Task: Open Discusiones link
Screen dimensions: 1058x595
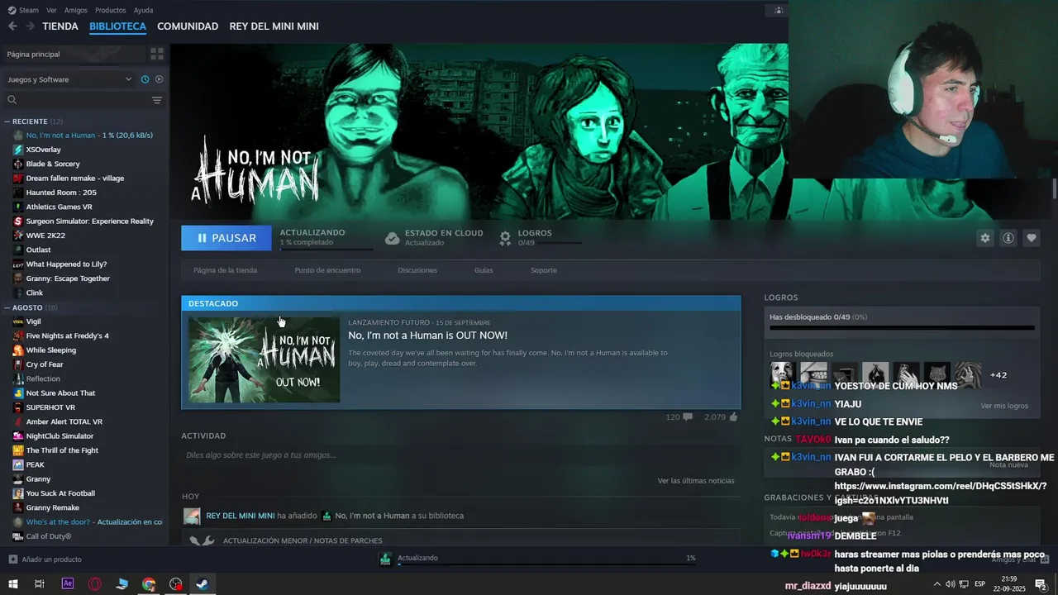Action: click(417, 270)
